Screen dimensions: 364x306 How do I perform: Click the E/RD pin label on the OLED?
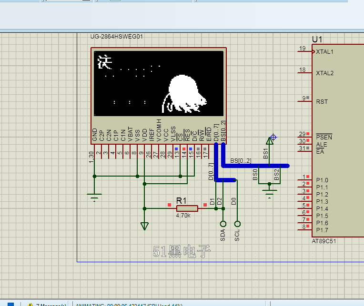[209, 134]
